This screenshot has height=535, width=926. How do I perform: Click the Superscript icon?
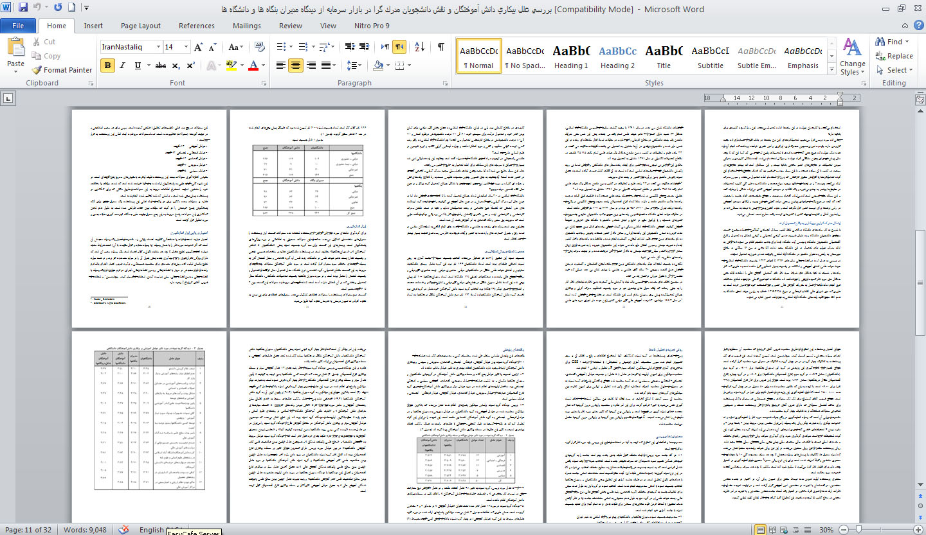coord(191,66)
